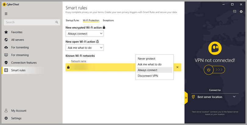Viewport: 247px width, 125px height.
Task: Click the Settings gear icon in sidebar
Action: click(x=6, y=118)
